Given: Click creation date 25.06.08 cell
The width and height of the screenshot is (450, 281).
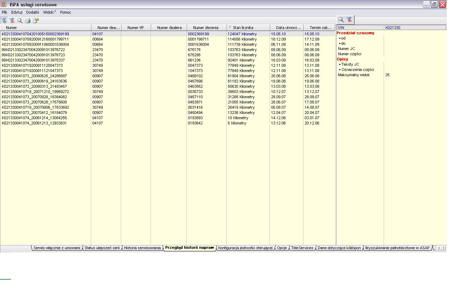Looking at the screenshot, I should (287, 76).
